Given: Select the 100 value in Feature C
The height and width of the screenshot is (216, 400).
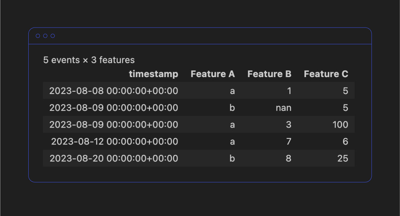Looking at the screenshot, I should 340,125.
